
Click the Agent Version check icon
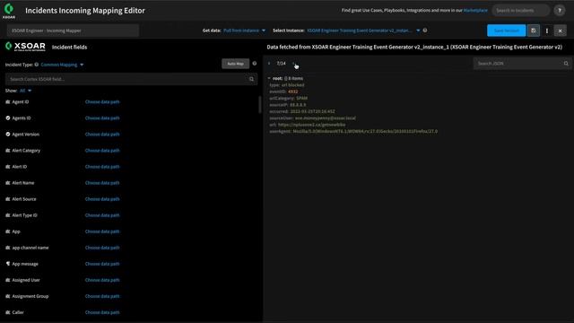point(8,134)
